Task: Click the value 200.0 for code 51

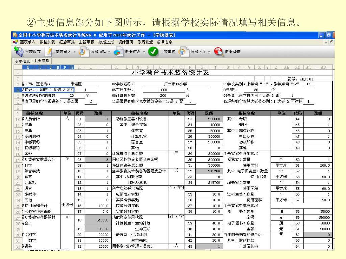Action: coord(318,165)
